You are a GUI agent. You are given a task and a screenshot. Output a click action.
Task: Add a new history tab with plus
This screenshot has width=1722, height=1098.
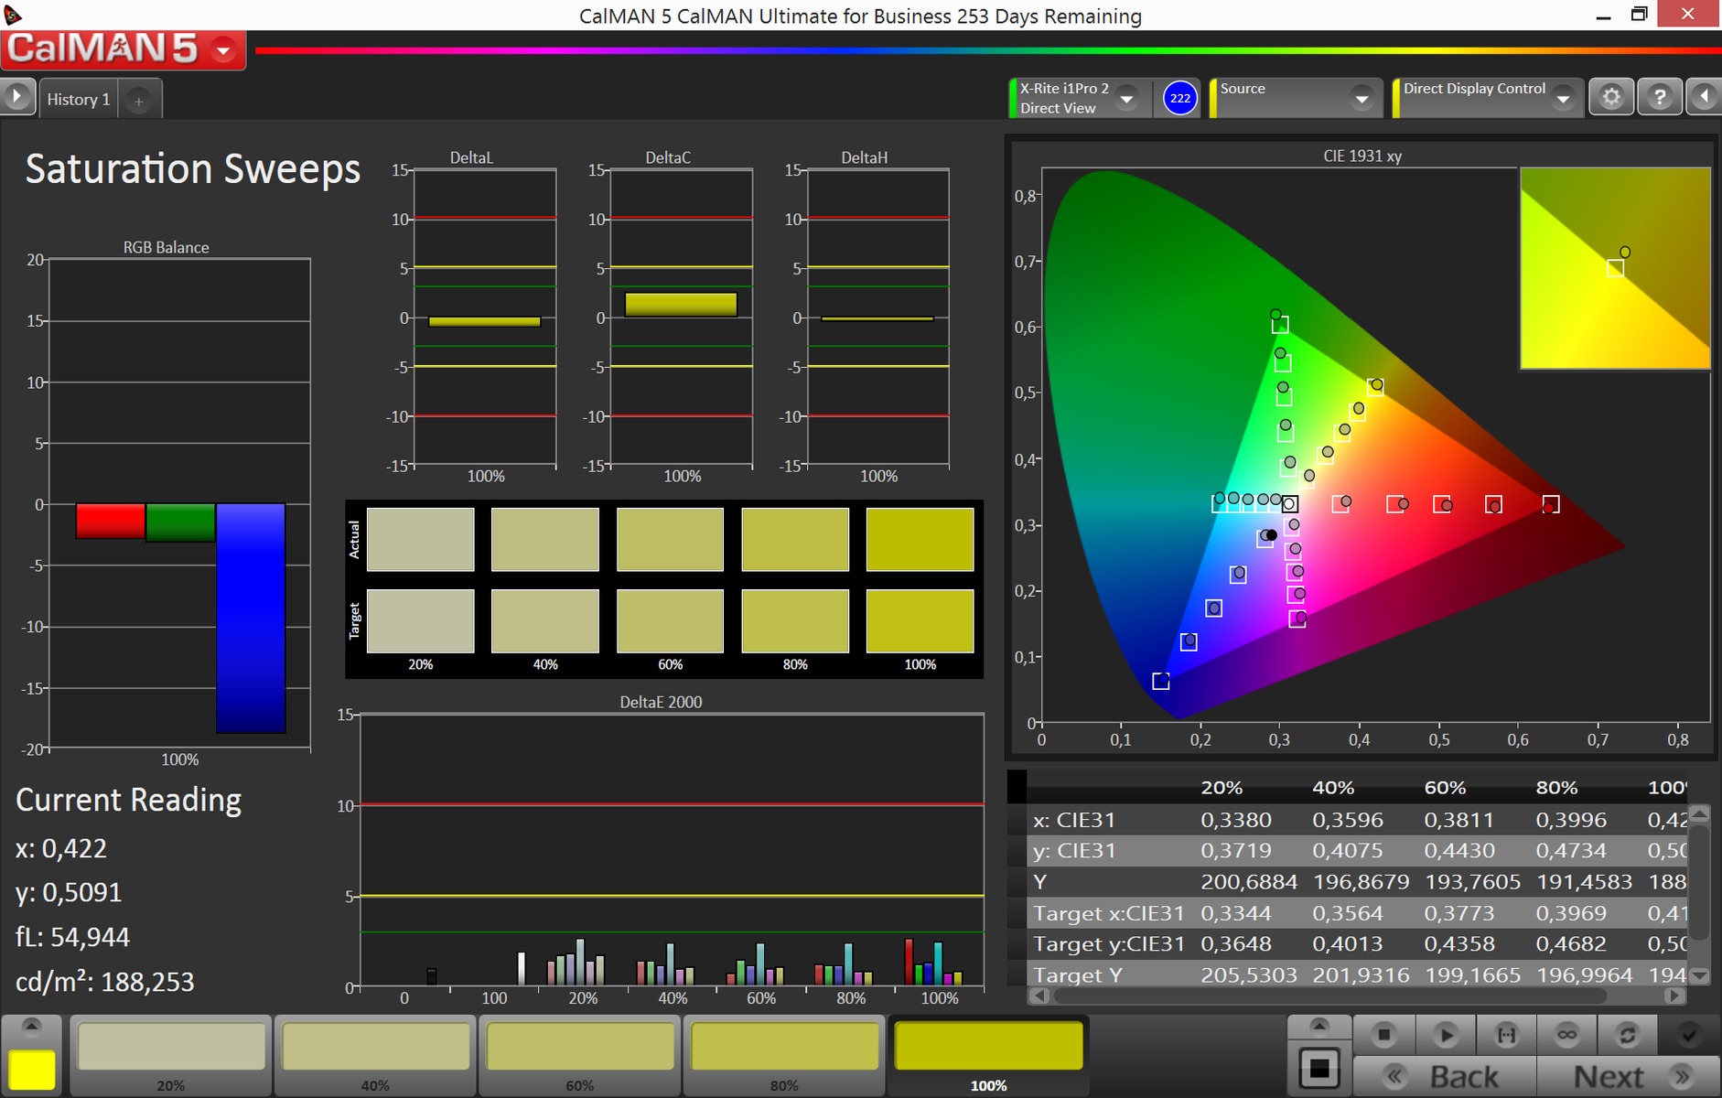[138, 101]
